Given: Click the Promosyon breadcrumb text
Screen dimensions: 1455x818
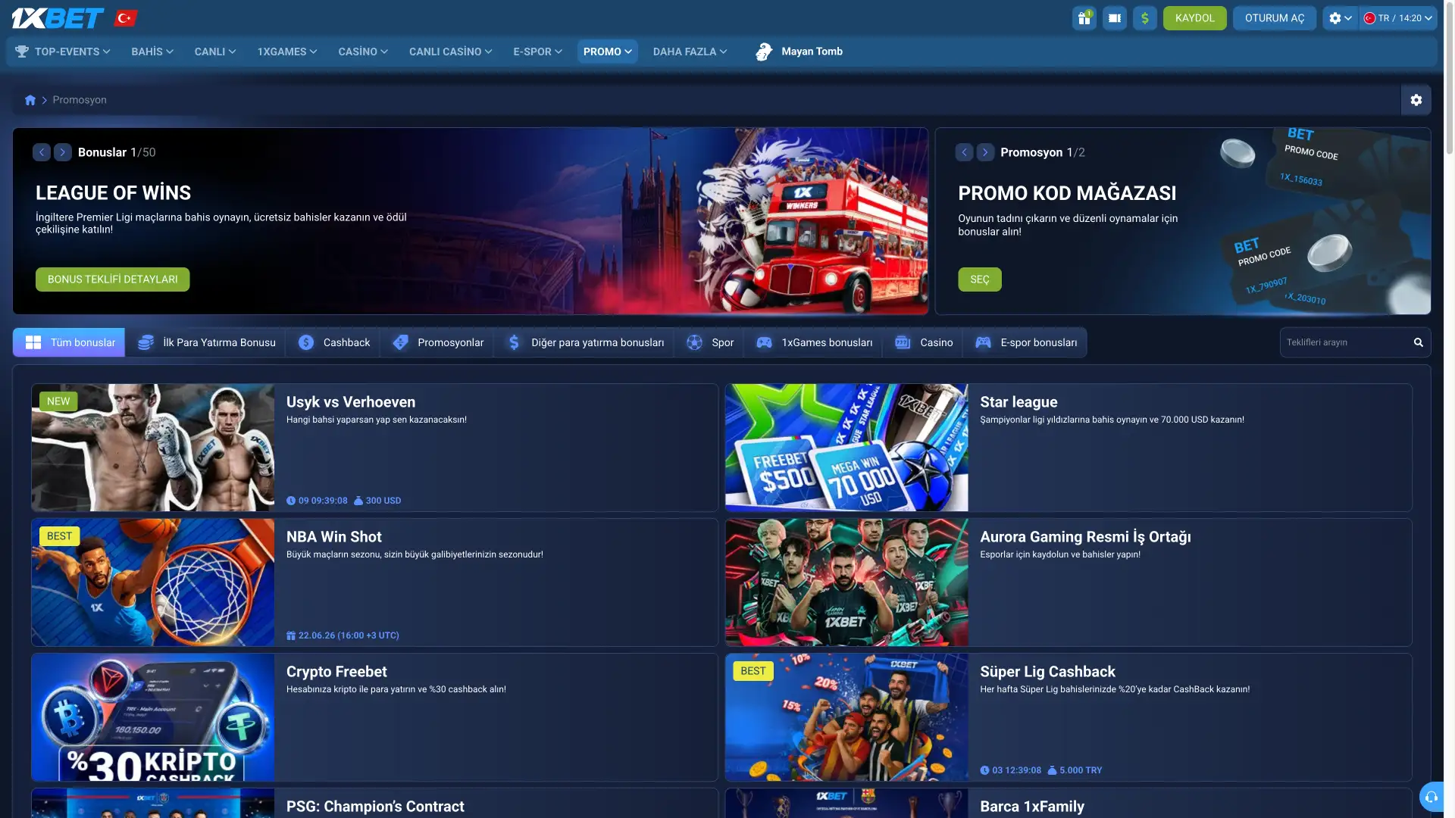Looking at the screenshot, I should (x=80, y=100).
